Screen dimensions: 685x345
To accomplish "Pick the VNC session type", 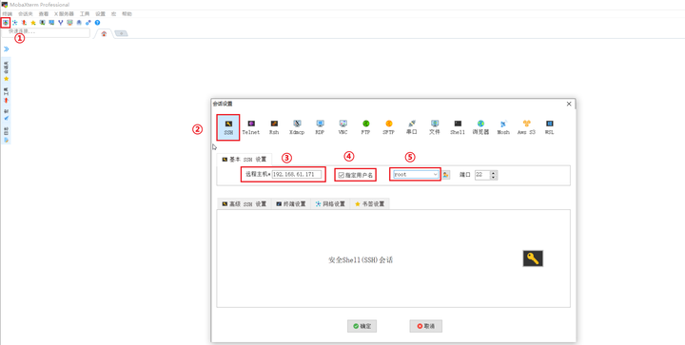I will (x=342, y=127).
